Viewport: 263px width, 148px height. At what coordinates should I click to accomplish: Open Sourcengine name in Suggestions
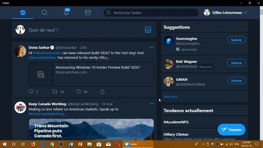point(187,39)
